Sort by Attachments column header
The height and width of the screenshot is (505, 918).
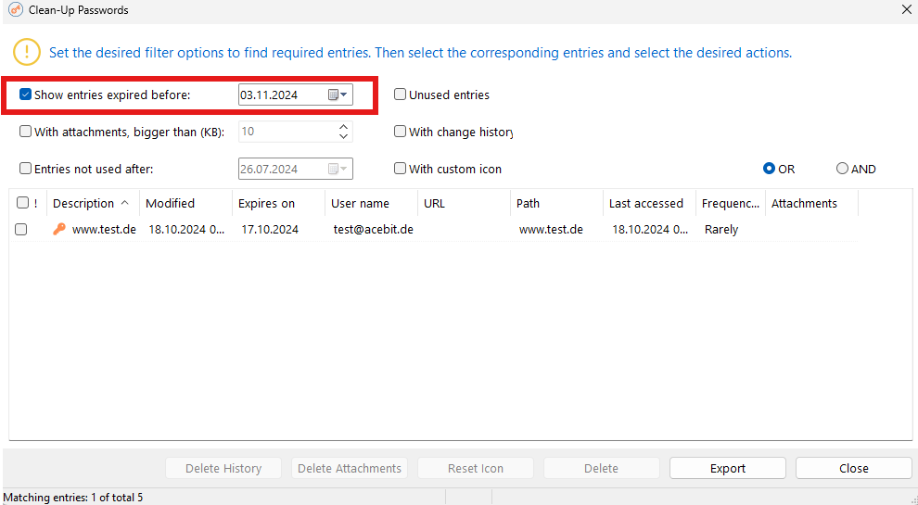[x=811, y=203]
